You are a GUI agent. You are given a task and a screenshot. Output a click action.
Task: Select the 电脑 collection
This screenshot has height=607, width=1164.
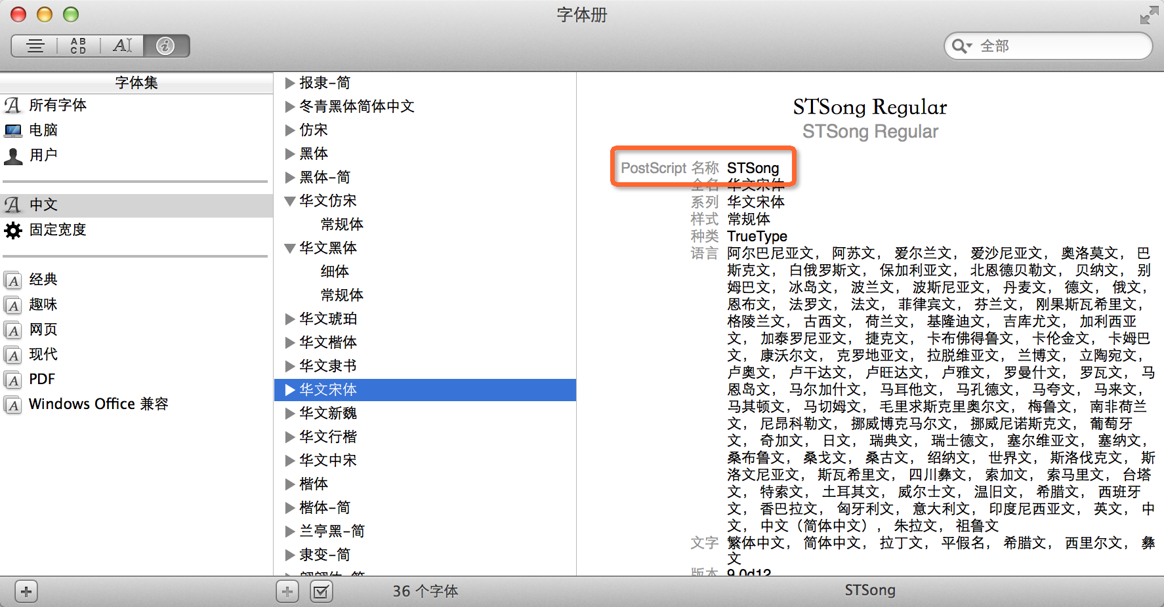click(x=43, y=130)
